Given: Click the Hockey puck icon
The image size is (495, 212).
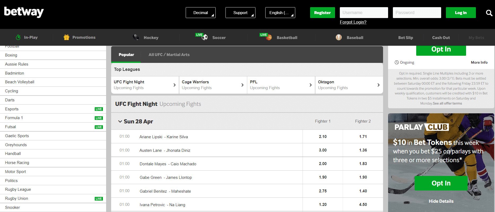Looking at the screenshot, I should pos(136,37).
